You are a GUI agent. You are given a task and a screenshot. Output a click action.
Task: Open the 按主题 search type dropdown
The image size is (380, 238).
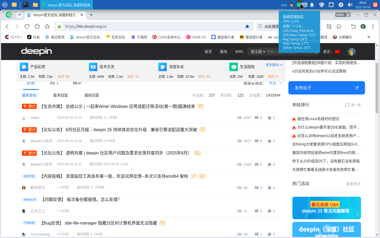pyautogui.click(x=258, y=52)
